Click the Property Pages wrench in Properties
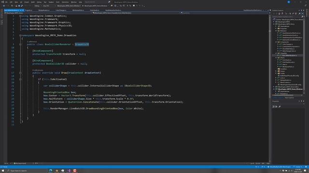 [x=280, y=107]
